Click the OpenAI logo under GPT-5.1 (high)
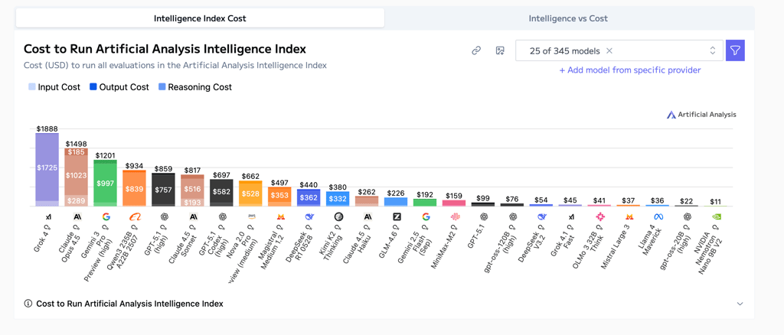784x335 pixels. point(164,216)
